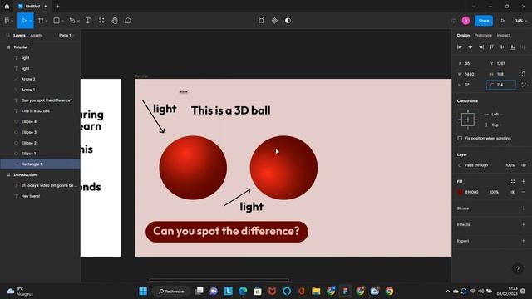Image resolution: width=532 pixels, height=299 pixels.
Task: Click the Align right icon
Action: pyautogui.click(x=480, y=47)
